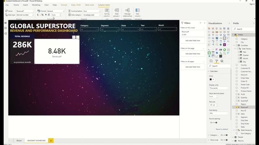Open the Format dropdown showing General
Image resolution: width=259 pixels, height=145 pixels.
tap(55, 11)
